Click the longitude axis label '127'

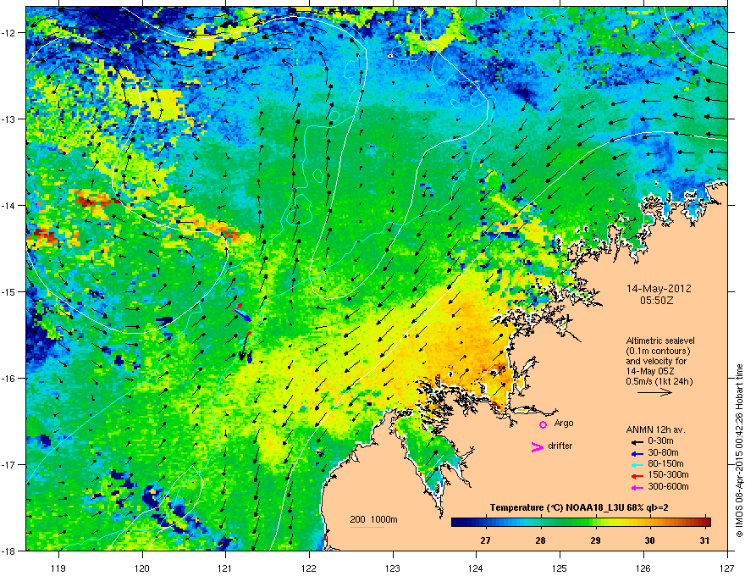point(727,568)
